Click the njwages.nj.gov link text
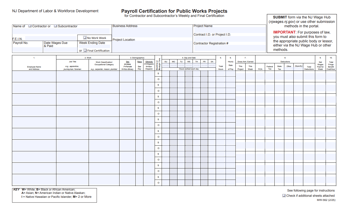The height and width of the screenshot is (211, 349). [x=282, y=22]
